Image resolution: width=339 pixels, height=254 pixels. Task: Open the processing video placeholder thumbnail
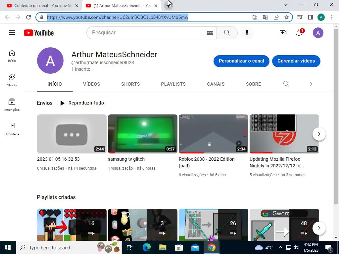click(72, 134)
